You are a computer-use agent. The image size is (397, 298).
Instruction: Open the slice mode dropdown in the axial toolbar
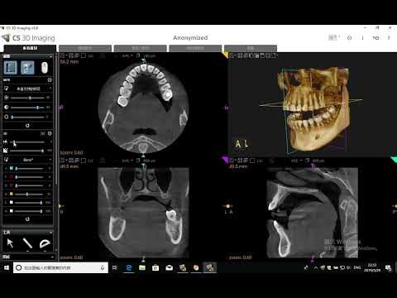pyautogui.click(x=127, y=55)
